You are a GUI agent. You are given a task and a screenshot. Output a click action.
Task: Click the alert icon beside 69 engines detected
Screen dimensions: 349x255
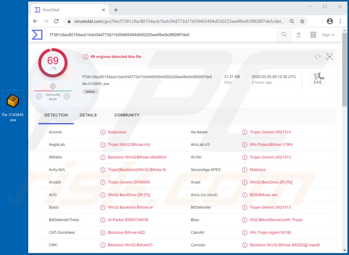click(x=86, y=57)
